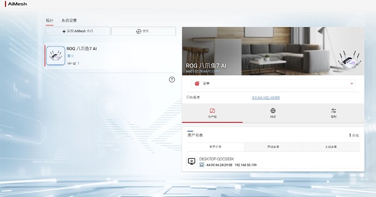The width and height of the screenshot is (376, 197).
Task: Click the 家中 location under node name
Action: [x=70, y=56]
